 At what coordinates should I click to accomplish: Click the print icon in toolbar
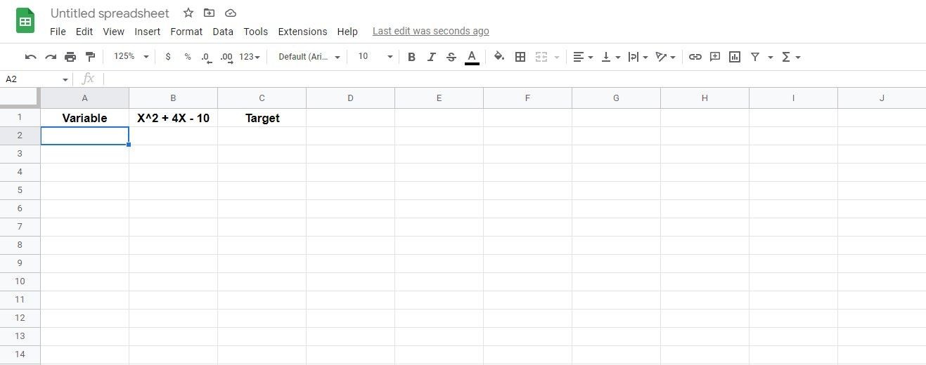(70, 57)
